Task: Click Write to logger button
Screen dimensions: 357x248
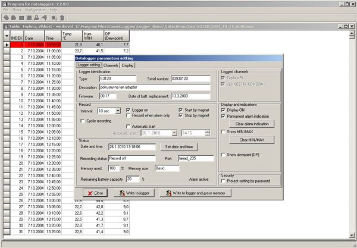Action: 136,193
